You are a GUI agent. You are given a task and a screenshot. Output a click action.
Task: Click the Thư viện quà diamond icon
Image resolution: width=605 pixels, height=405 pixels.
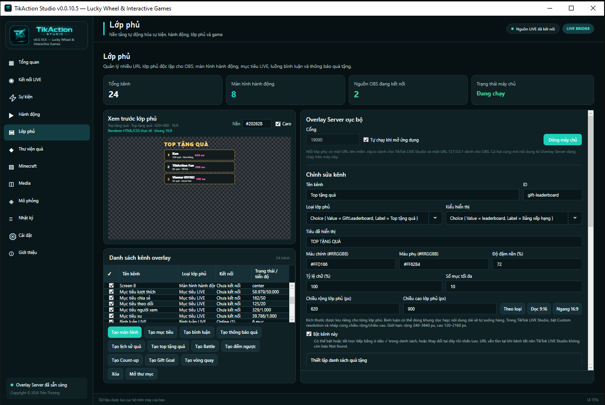tap(11, 150)
